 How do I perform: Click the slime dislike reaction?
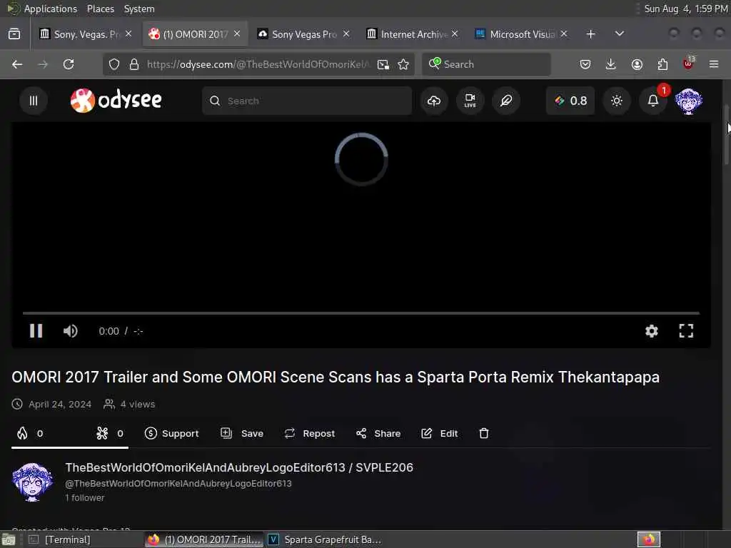point(110,433)
